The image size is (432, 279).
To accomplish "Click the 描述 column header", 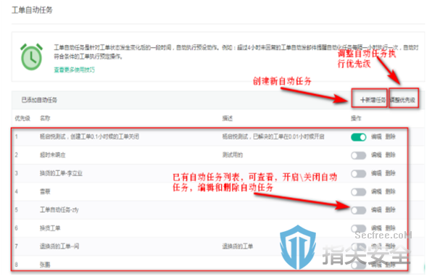I will pos(228,118).
